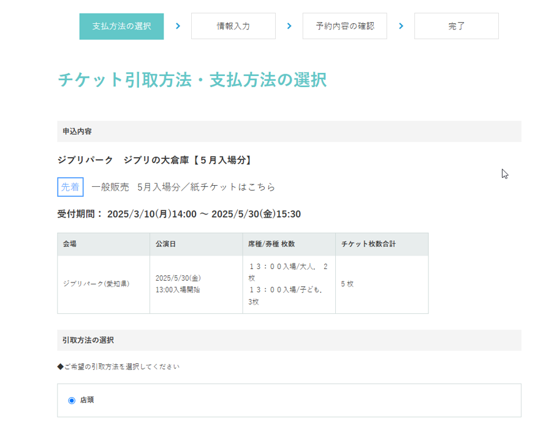Click the 13:00入場/子ども ticket line
Image resolution: width=538 pixels, height=421 pixels.
(x=286, y=296)
